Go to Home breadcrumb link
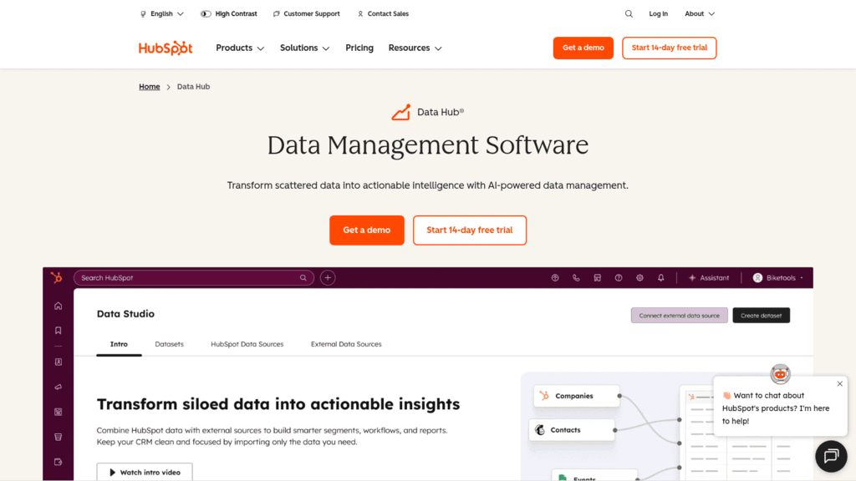This screenshot has width=856, height=481. (x=149, y=87)
